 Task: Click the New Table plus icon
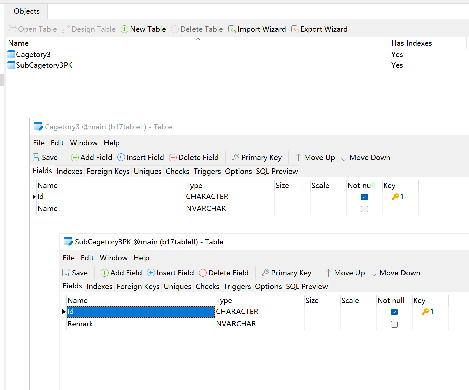pyautogui.click(x=124, y=29)
